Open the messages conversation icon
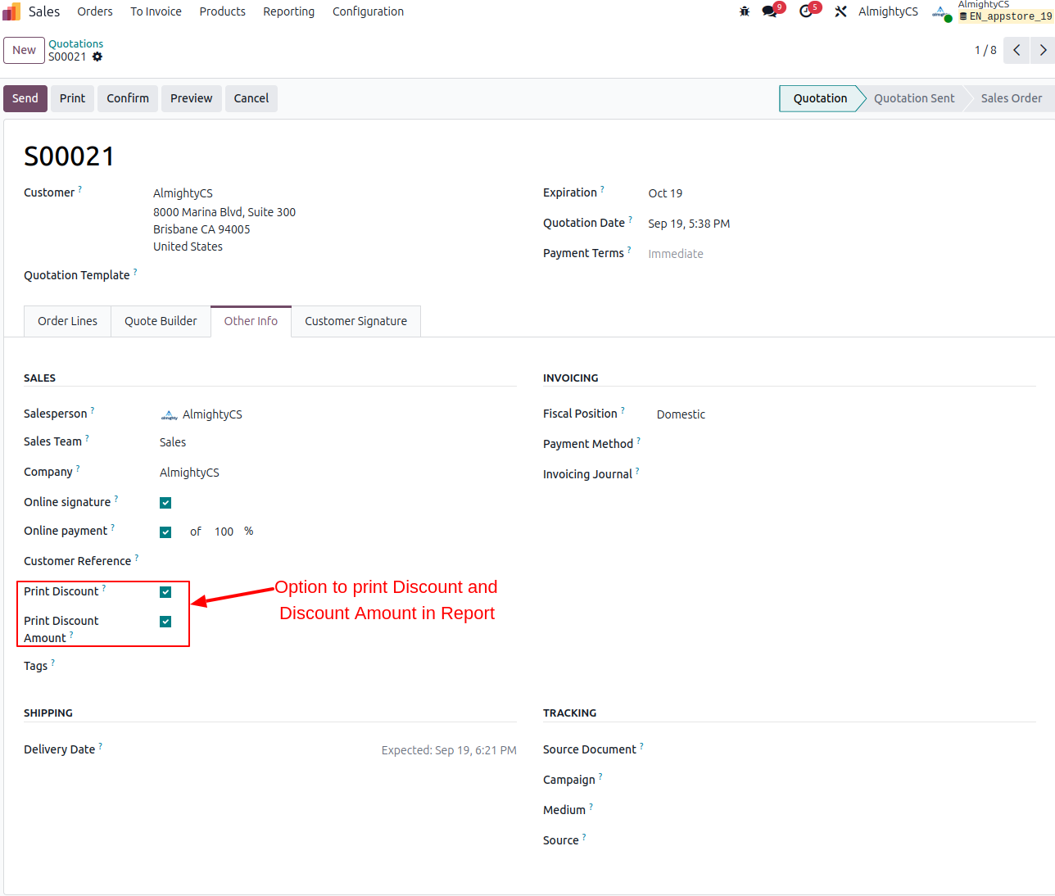Image resolution: width=1055 pixels, height=896 pixels. pos(769,11)
